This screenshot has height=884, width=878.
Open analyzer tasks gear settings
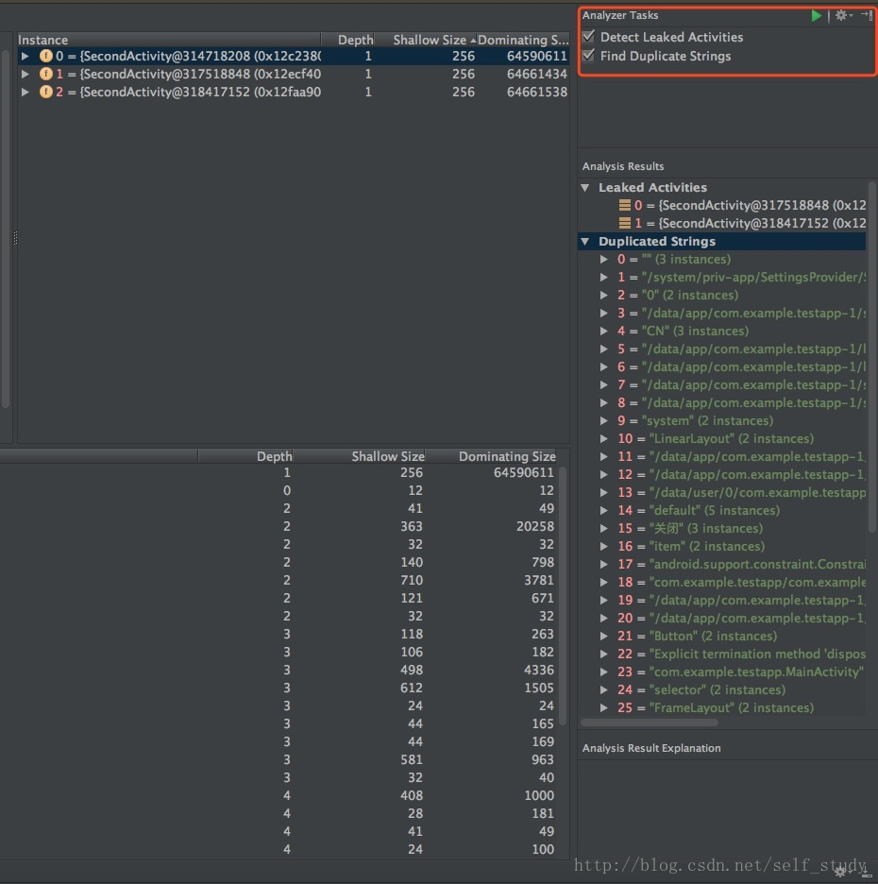point(843,16)
